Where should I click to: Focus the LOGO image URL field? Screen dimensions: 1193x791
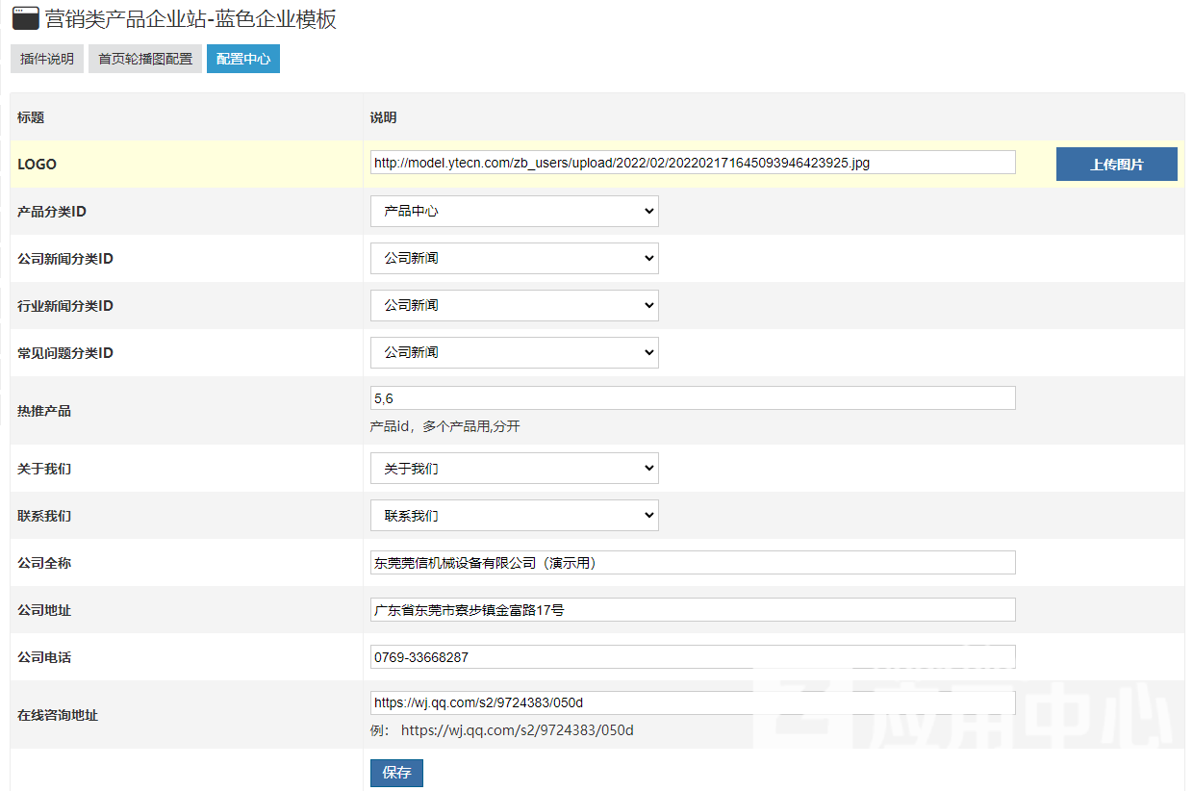pyautogui.click(x=692, y=163)
